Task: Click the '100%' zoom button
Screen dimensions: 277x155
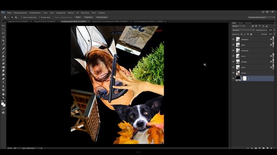Action: coord(78,17)
